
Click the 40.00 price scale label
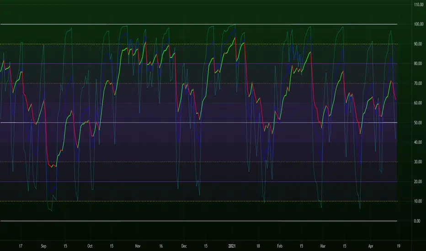point(418,142)
